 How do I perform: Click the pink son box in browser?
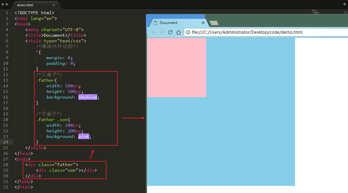coord(177,67)
